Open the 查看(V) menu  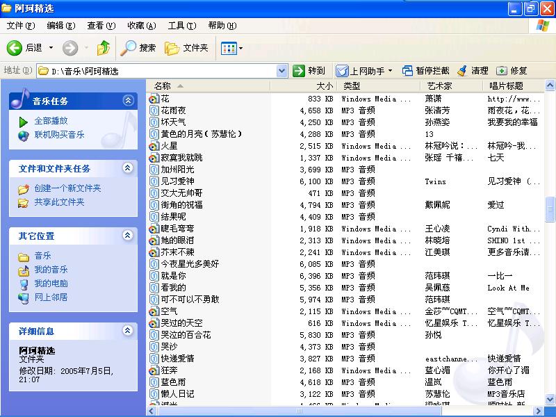[101, 26]
